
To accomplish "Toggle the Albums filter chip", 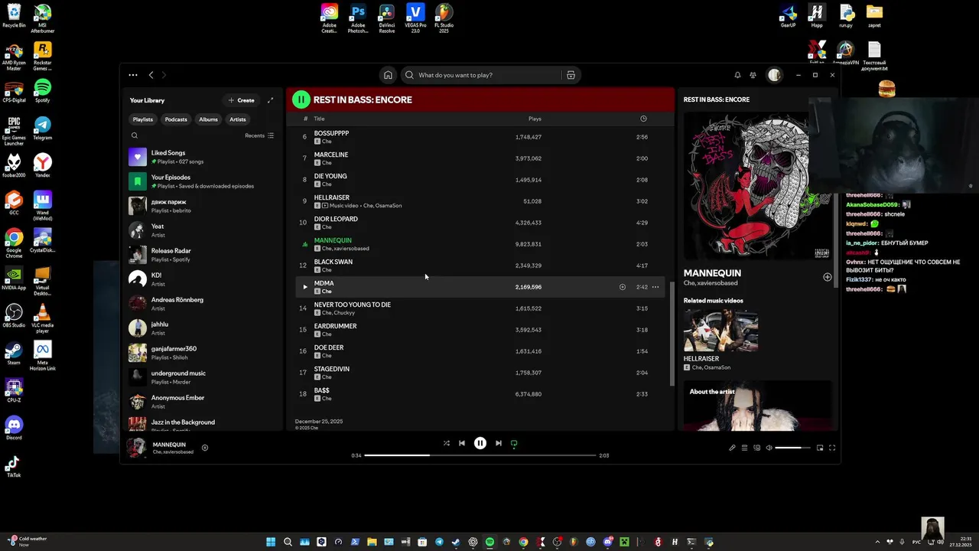I will (x=208, y=119).
